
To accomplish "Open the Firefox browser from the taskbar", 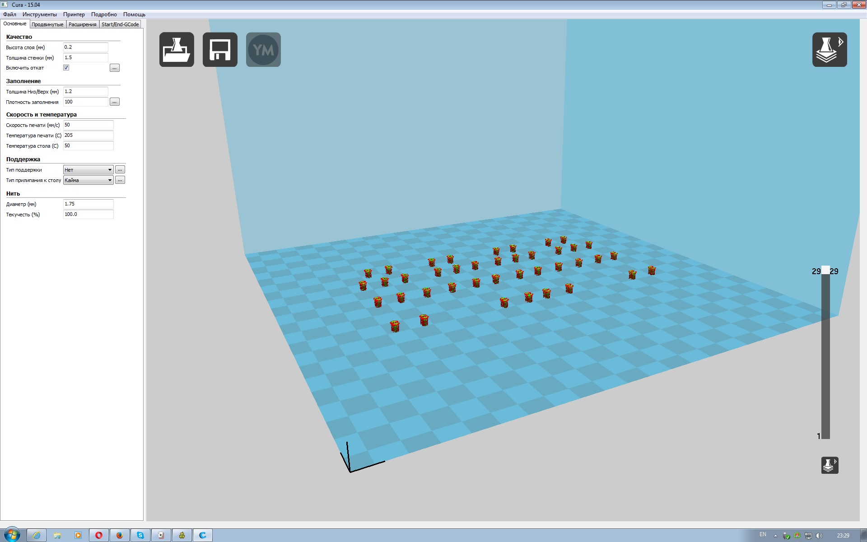I will click(x=119, y=535).
